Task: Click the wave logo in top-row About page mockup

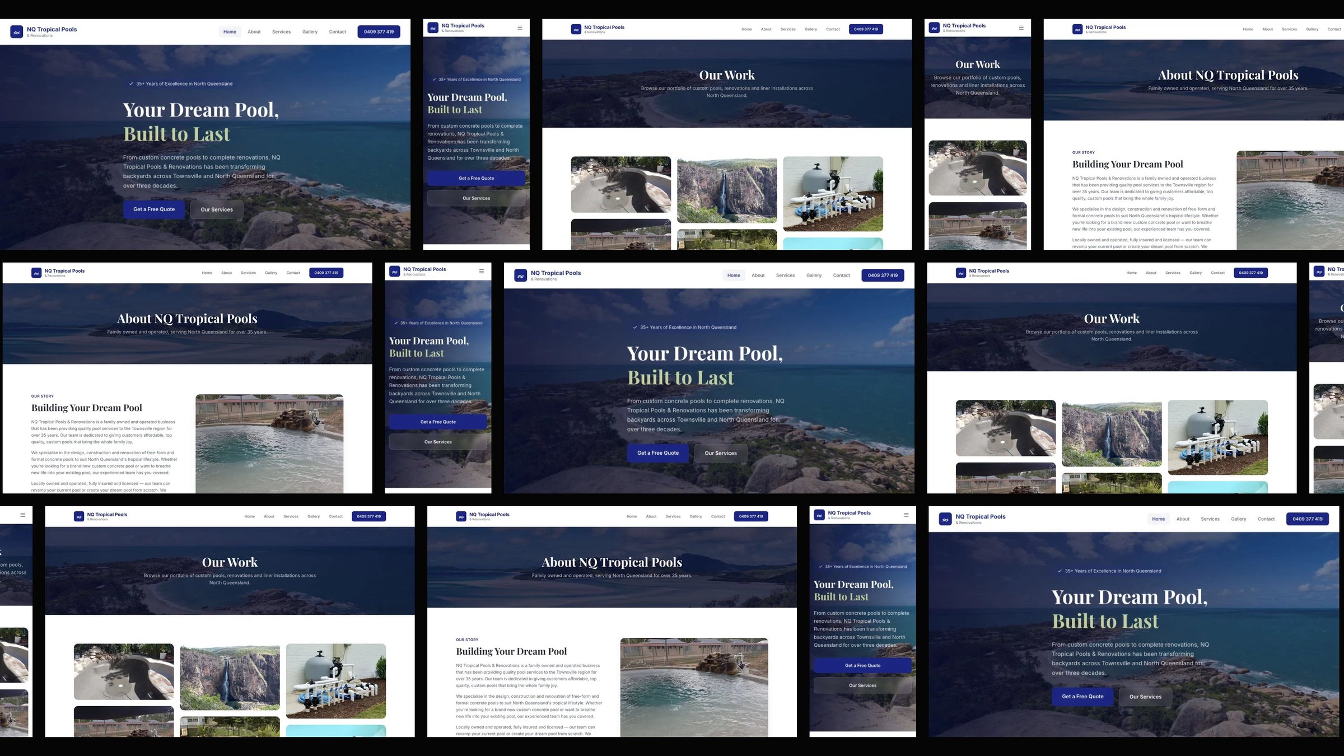Action: (x=1077, y=29)
